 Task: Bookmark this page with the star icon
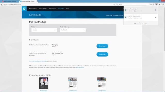(x=151, y=4)
